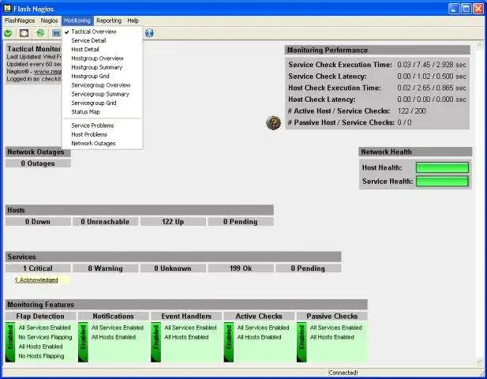Toggle Notifications Enabled green bar

click(x=83, y=343)
